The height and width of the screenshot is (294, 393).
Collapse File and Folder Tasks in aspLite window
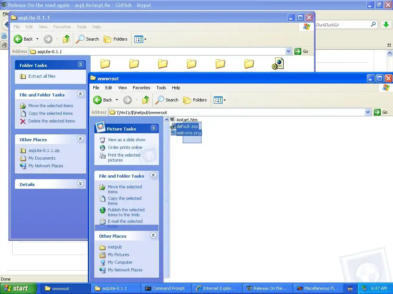81,94
